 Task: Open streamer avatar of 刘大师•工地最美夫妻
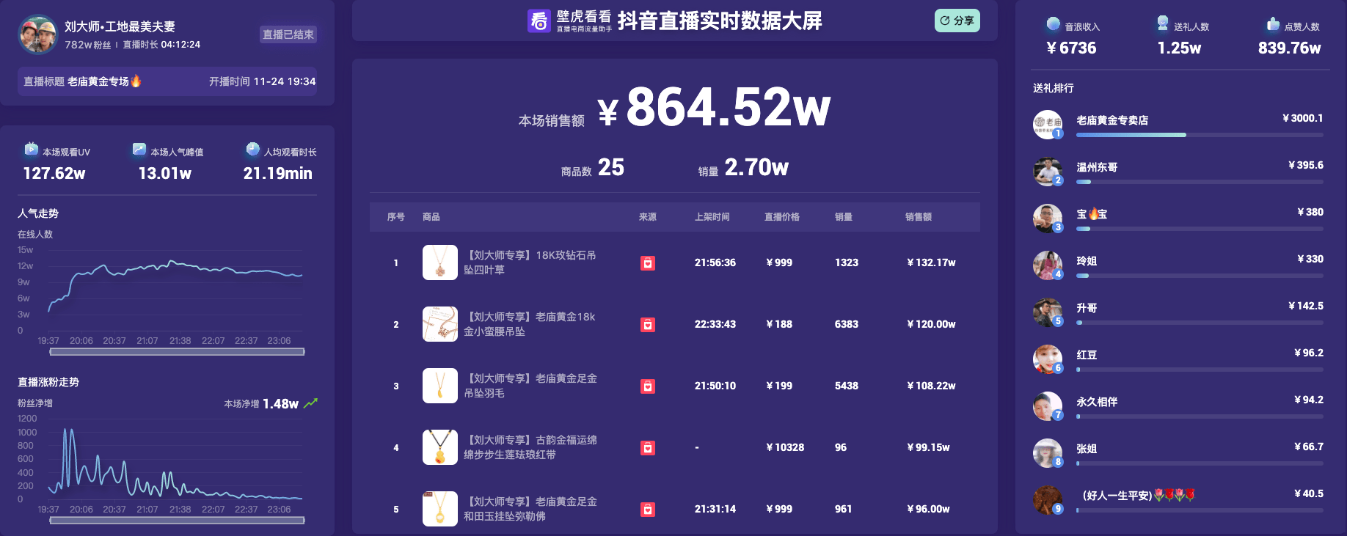[x=38, y=34]
